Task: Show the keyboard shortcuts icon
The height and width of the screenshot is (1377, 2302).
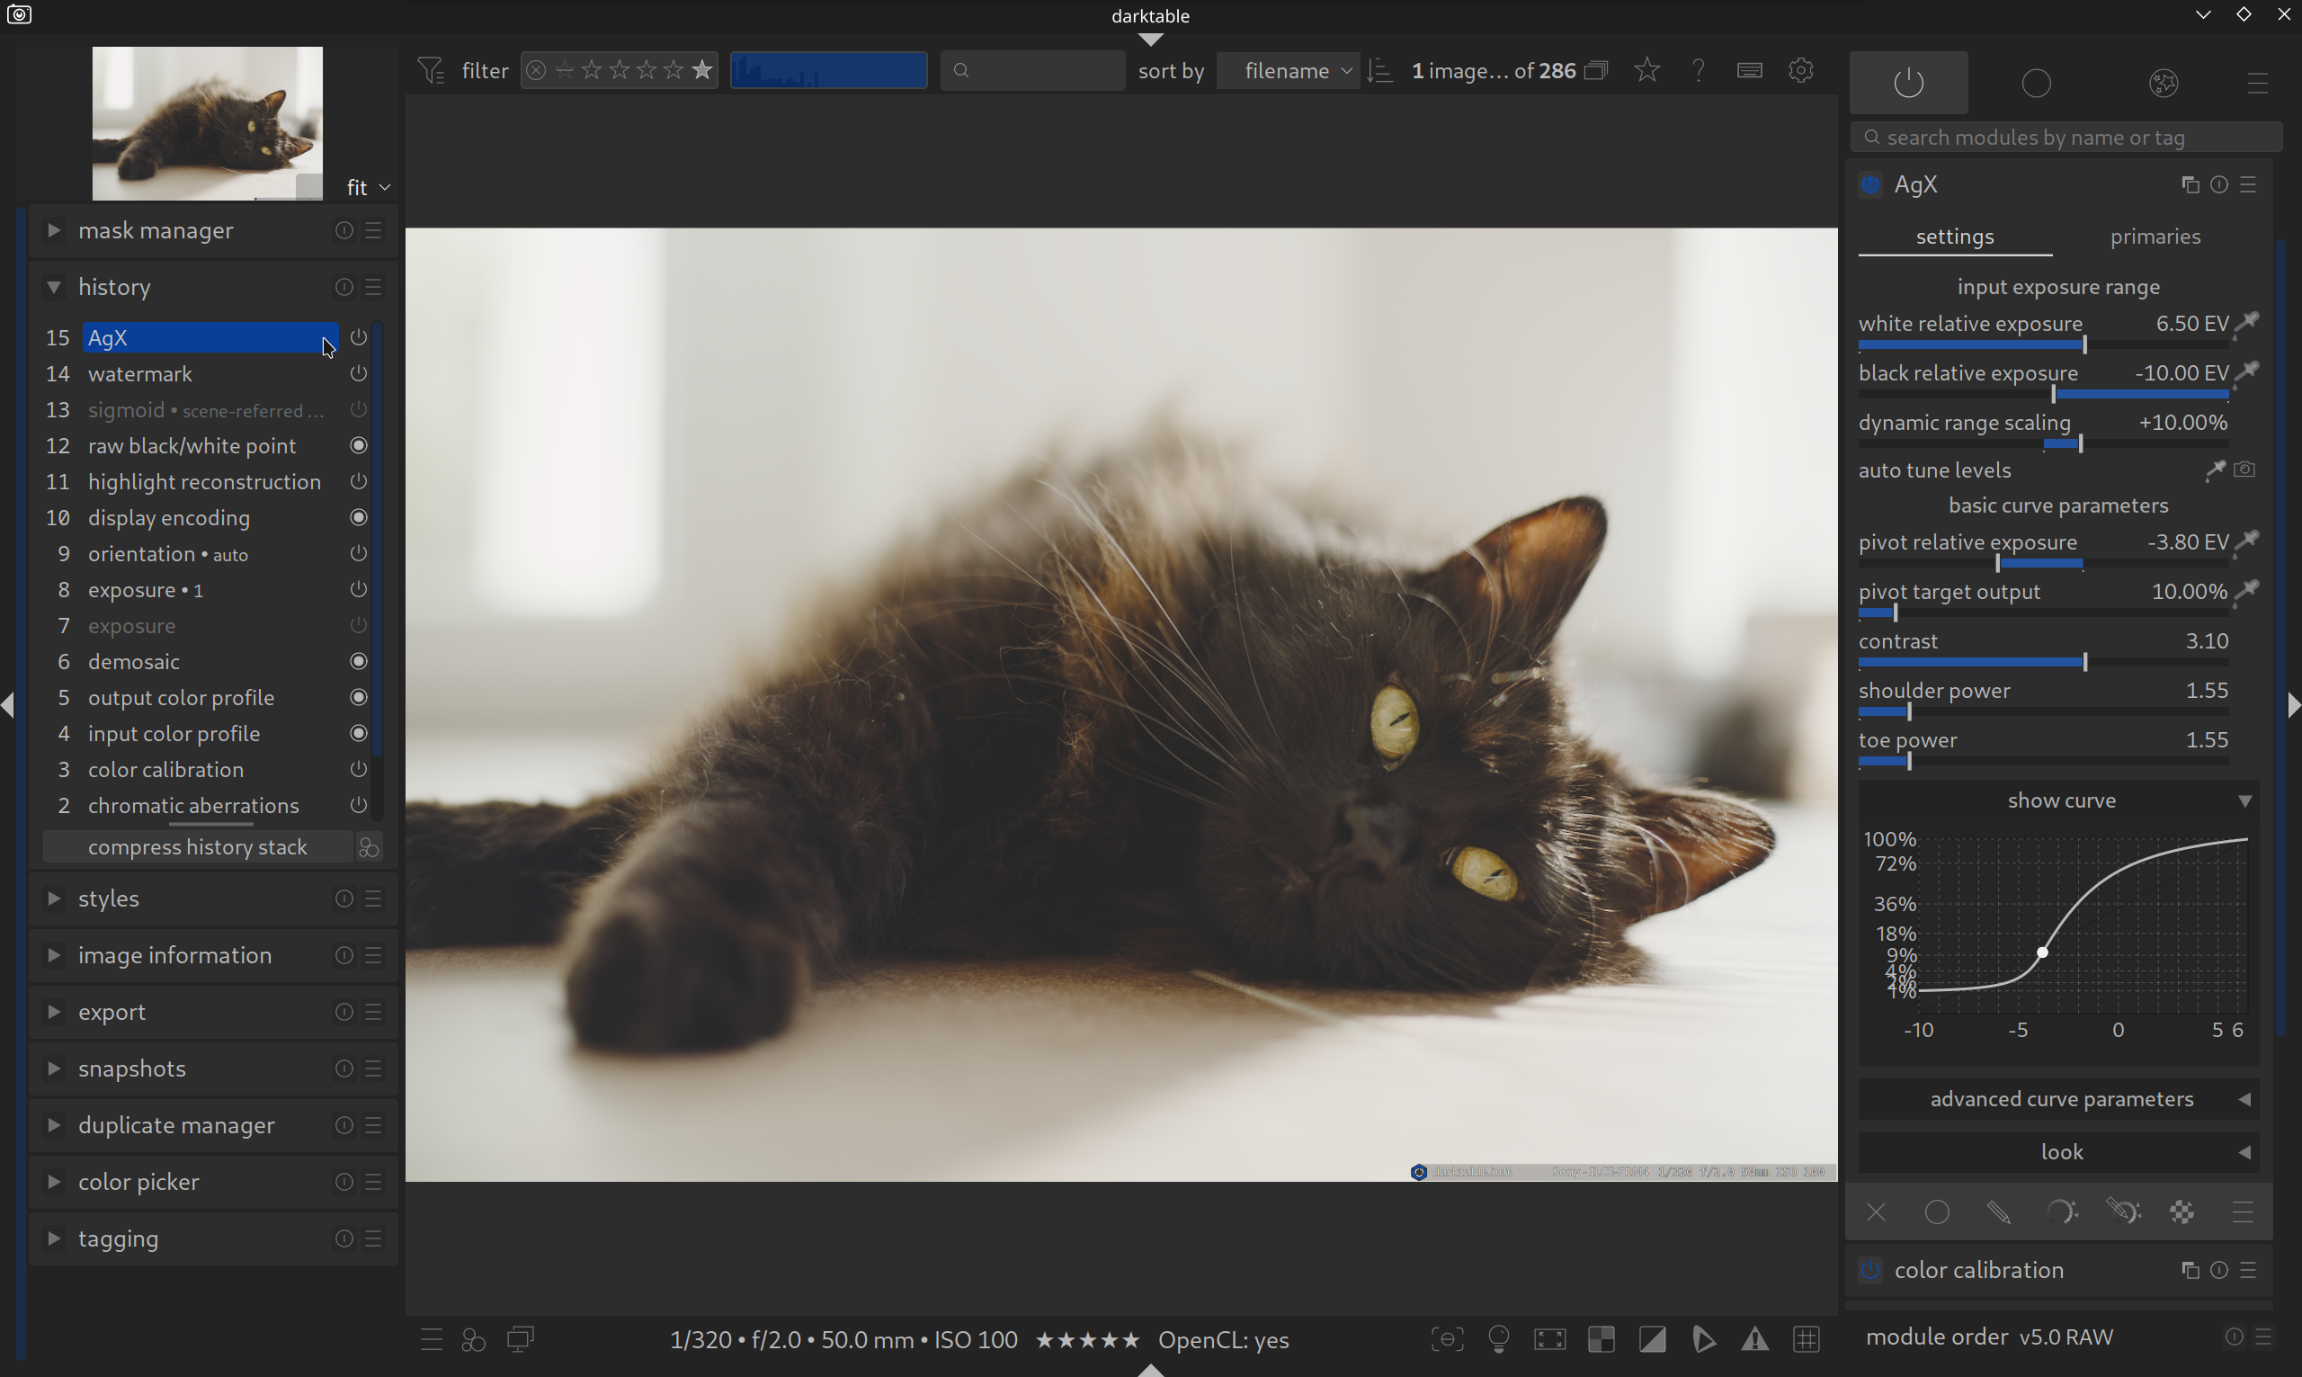Action: point(1749,70)
